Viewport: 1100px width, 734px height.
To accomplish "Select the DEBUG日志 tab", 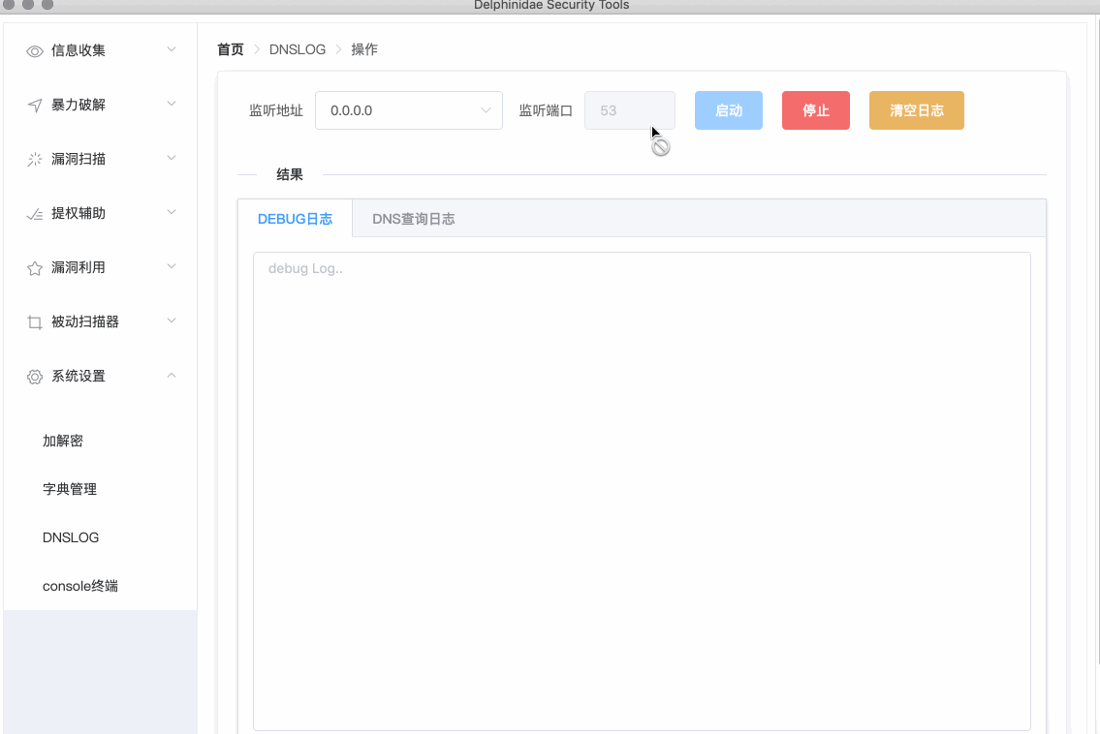I will [295, 219].
